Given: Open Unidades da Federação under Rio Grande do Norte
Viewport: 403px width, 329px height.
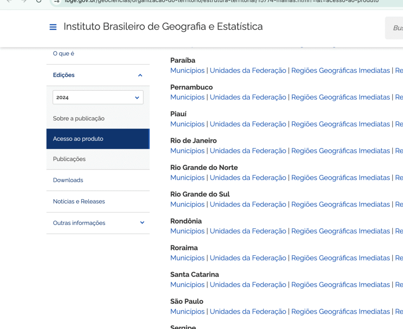Looking at the screenshot, I should [x=248, y=178].
